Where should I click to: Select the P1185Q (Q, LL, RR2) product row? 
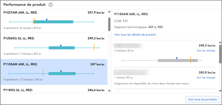[x=54, y=90]
